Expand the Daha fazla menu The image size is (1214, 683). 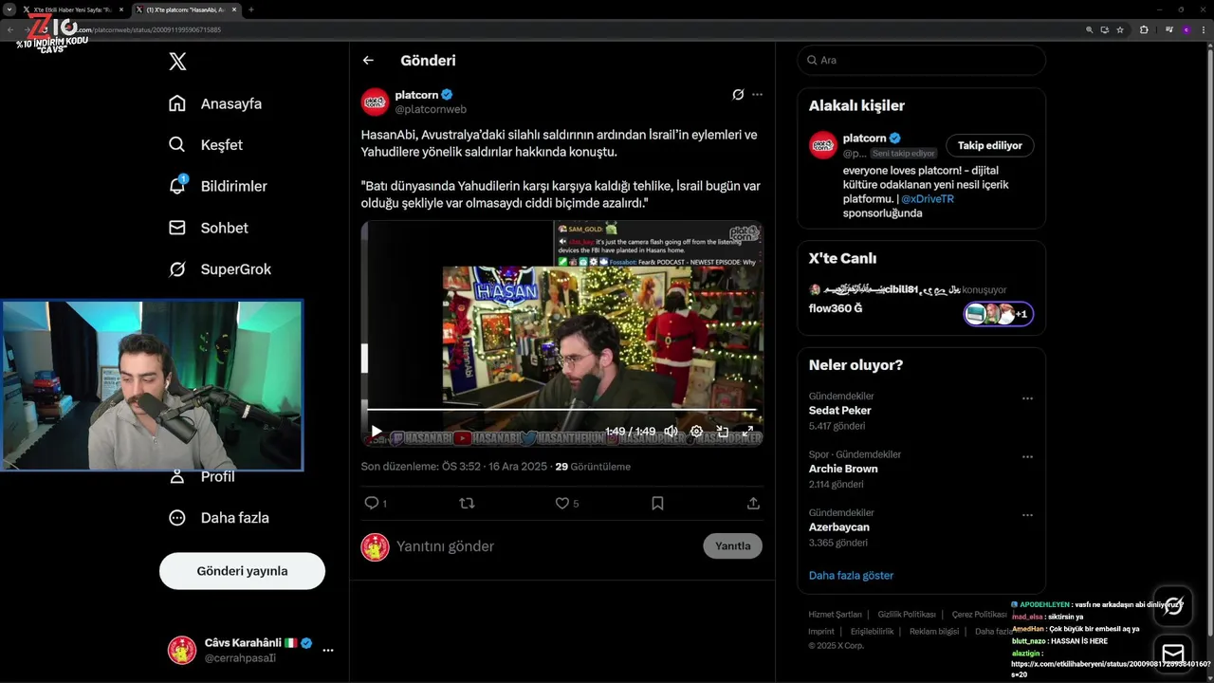[219, 518]
